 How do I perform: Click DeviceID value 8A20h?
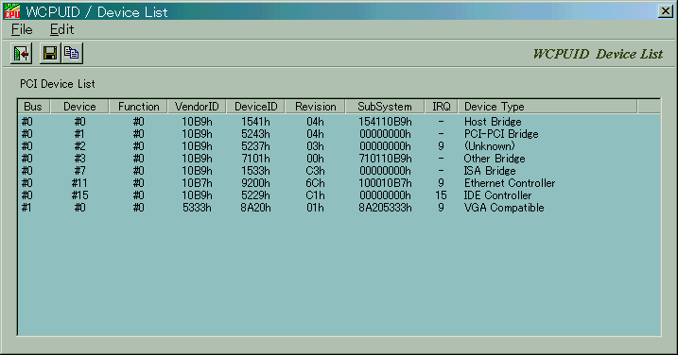click(255, 208)
